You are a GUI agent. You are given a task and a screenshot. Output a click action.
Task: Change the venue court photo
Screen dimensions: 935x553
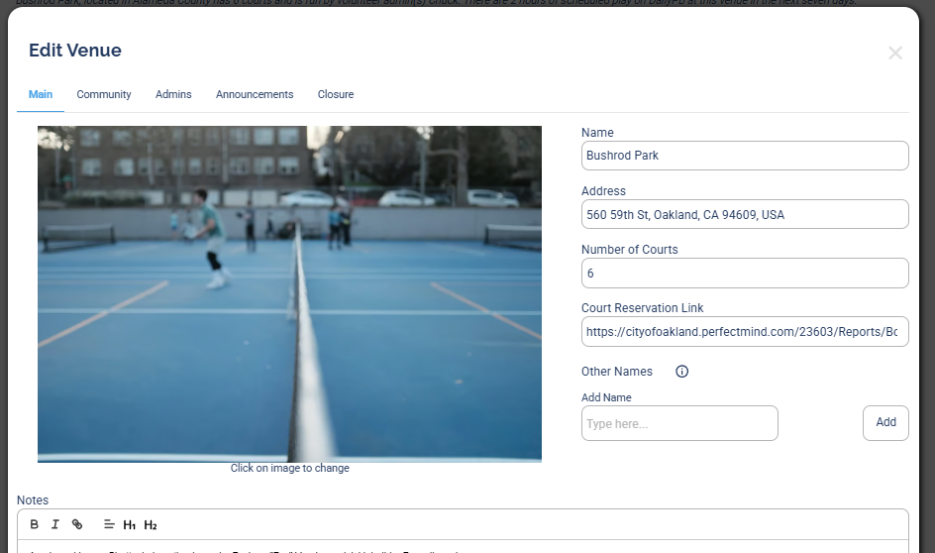(x=290, y=294)
